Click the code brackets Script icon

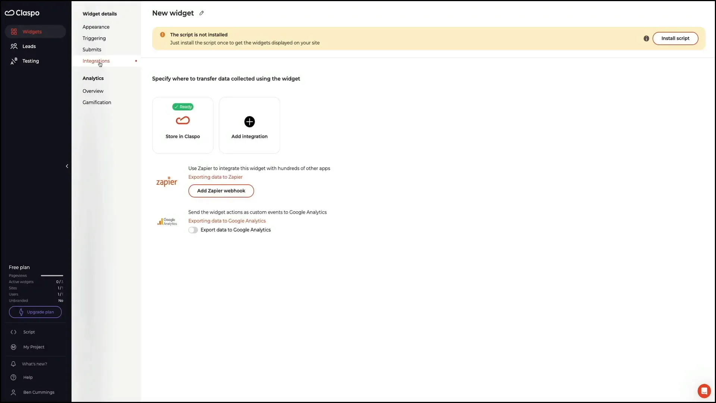pyautogui.click(x=13, y=332)
